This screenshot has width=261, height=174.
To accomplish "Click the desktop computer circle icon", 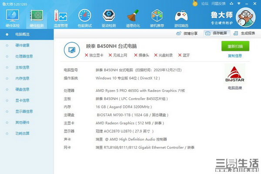I will (72, 50).
